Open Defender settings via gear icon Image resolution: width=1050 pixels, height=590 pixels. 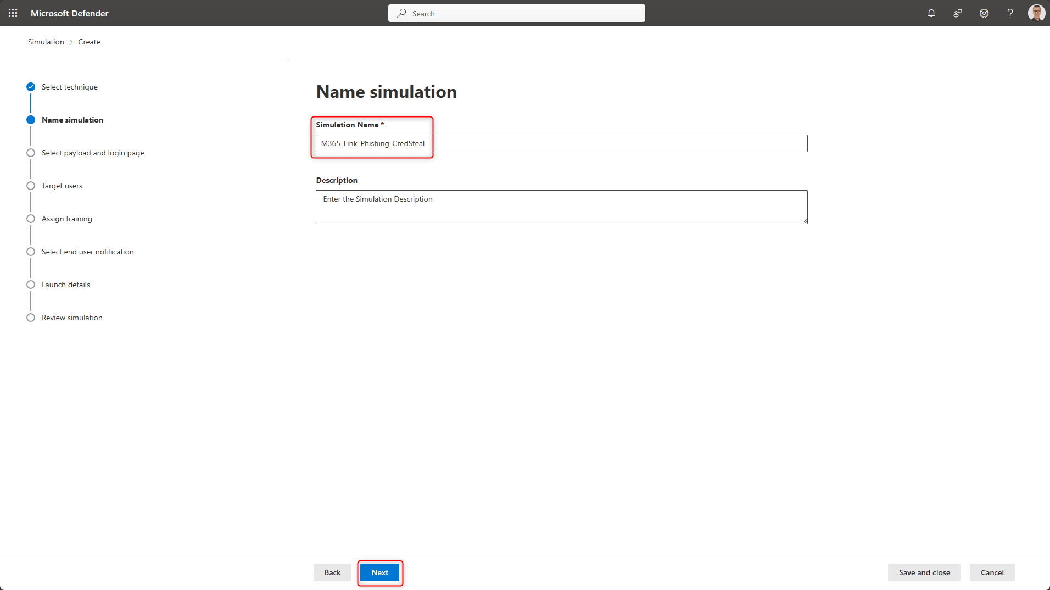point(984,13)
